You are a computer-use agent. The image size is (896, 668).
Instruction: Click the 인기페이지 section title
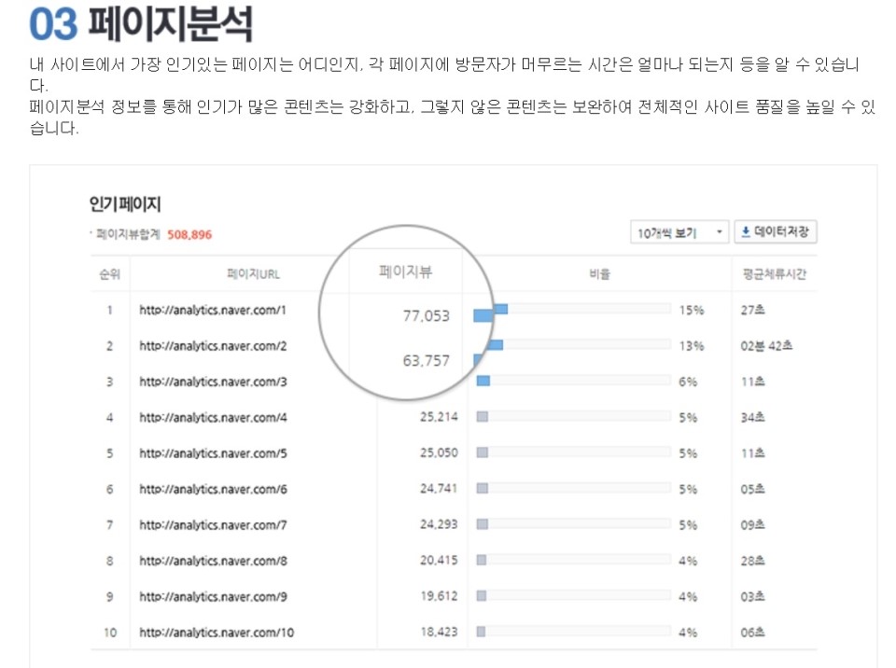click(124, 204)
